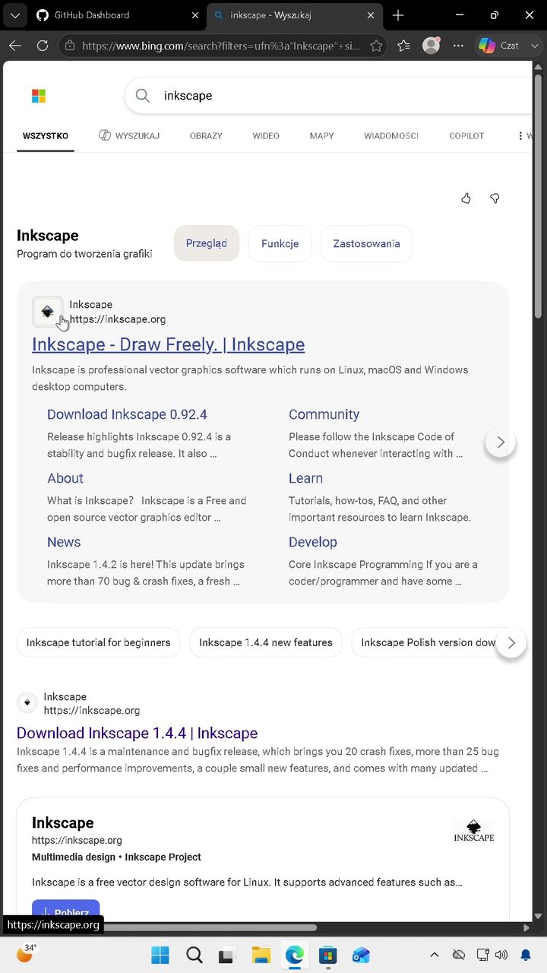The height and width of the screenshot is (973, 547).
Task: Select the WSZYSTKO search tab
Action: 46,136
